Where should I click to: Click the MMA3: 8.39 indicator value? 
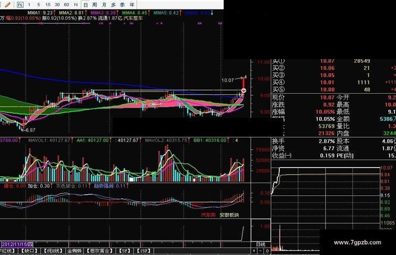point(103,13)
